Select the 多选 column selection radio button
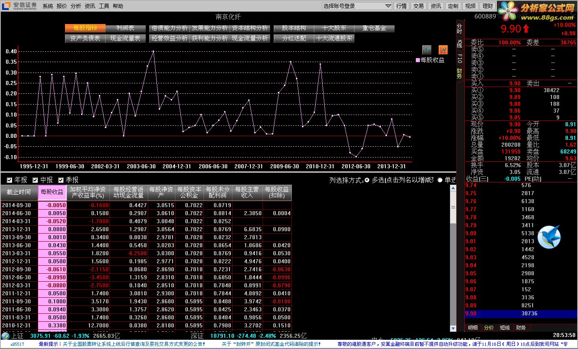The image size is (578, 349). tap(367, 180)
